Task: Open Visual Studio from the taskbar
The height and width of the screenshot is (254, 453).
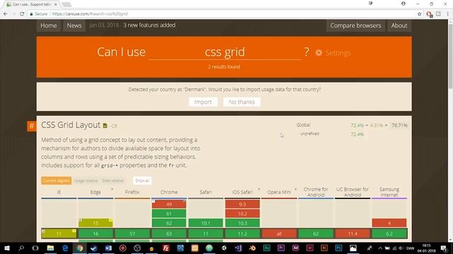Action: pos(238,248)
